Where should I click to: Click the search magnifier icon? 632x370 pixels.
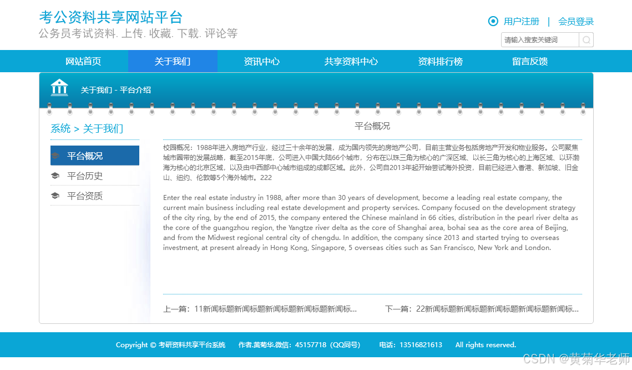(586, 40)
